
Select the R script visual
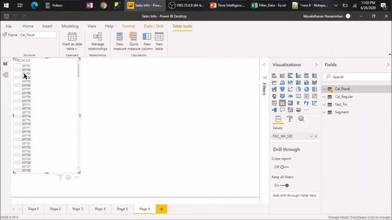[298, 103]
